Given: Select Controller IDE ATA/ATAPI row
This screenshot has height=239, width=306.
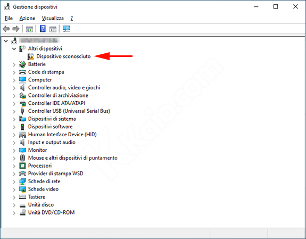Looking at the screenshot, I should tap(56, 103).
